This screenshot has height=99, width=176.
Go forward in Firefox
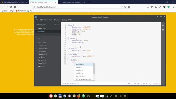click(x=7, y=7)
